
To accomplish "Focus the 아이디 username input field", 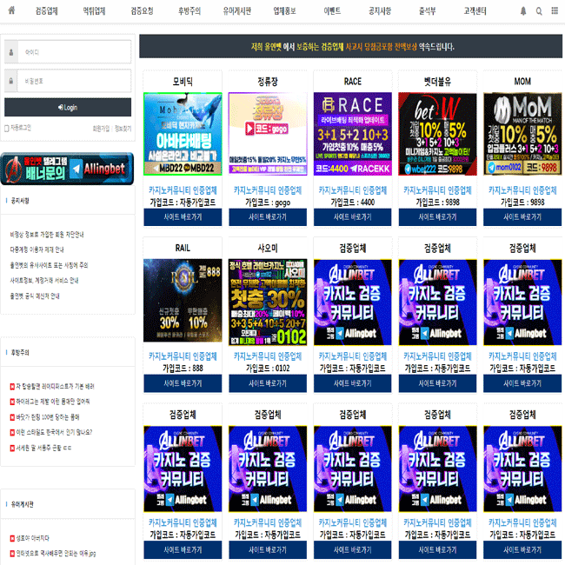I will tap(74, 52).
